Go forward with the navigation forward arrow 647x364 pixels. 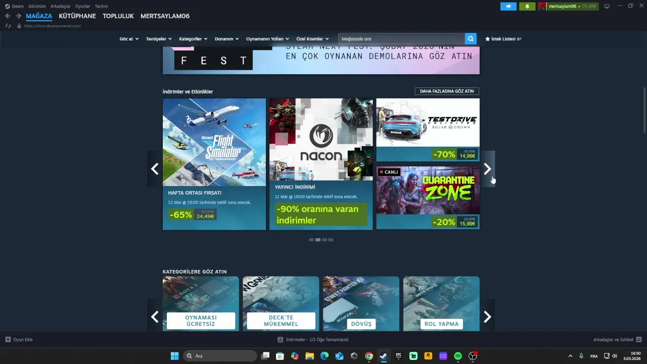pos(18,16)
